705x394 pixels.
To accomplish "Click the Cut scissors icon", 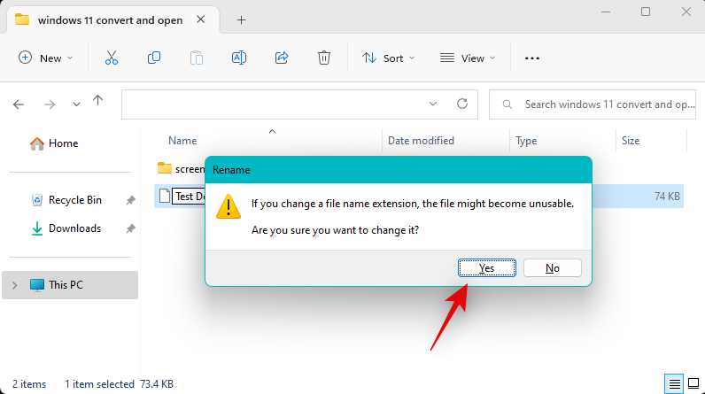I will coord(112,58).
